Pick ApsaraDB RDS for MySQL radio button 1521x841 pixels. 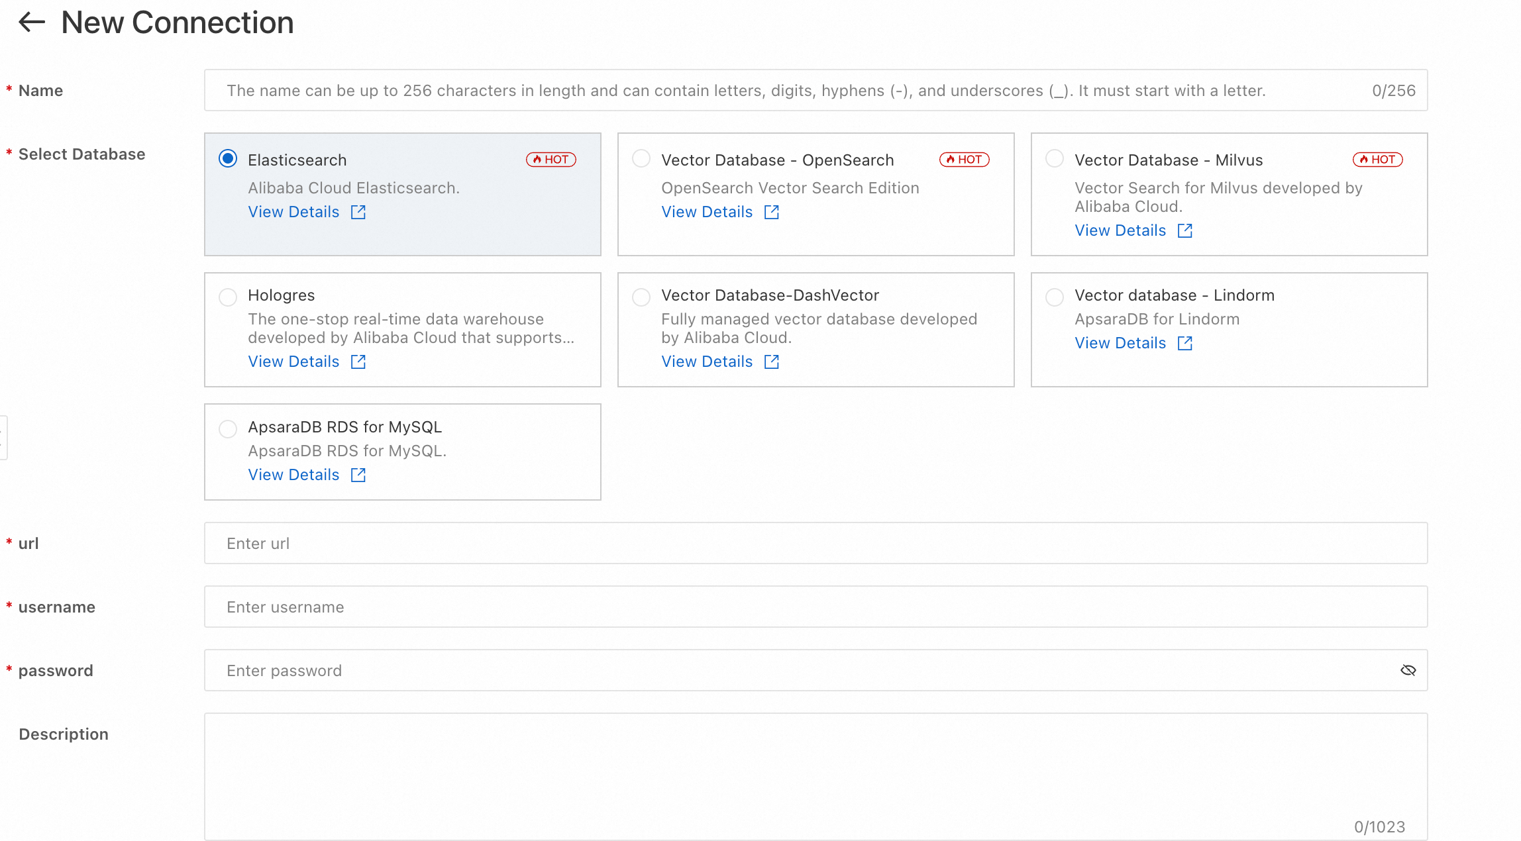228,428
